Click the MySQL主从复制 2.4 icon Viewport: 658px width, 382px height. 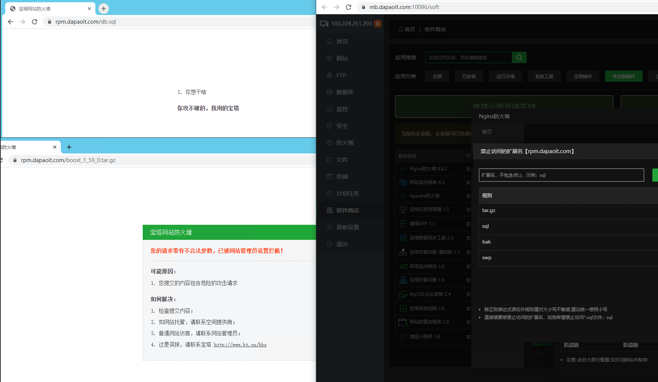[x=403, y=294]
